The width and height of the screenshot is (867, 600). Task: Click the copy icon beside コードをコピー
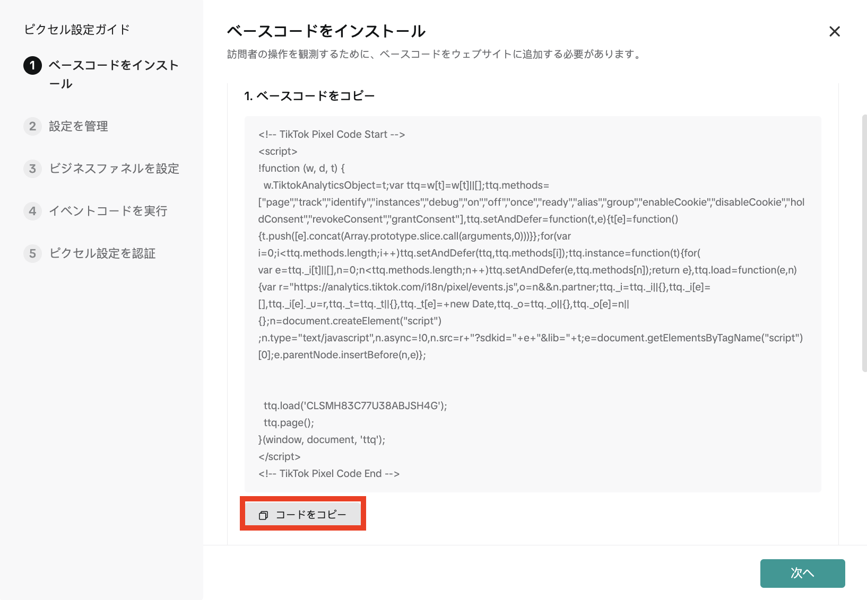pyautogui.click(x=263, y=515)
